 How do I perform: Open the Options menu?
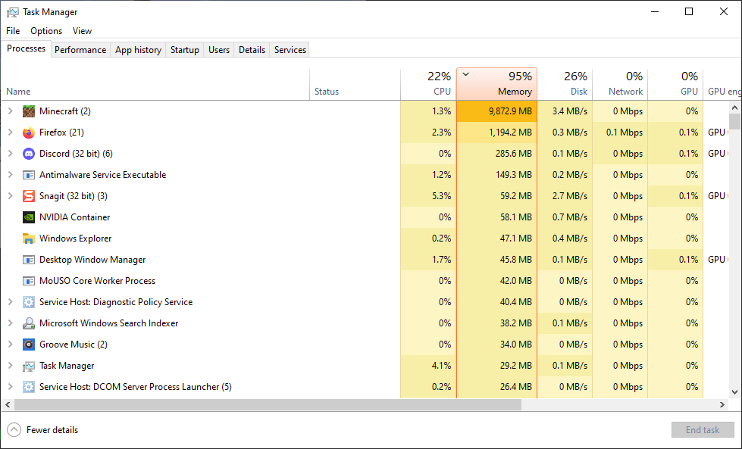coord(46,31)
